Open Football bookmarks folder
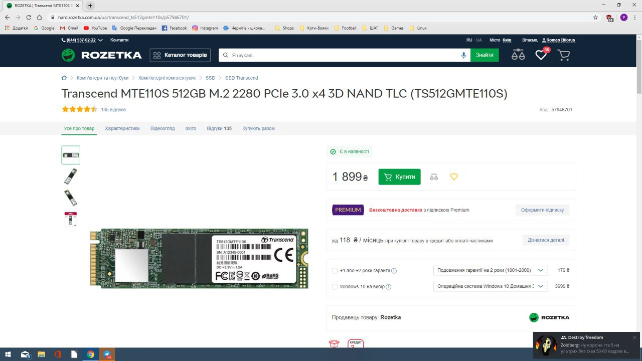Viewport: 642px width, 361px height. pos(345,28)
